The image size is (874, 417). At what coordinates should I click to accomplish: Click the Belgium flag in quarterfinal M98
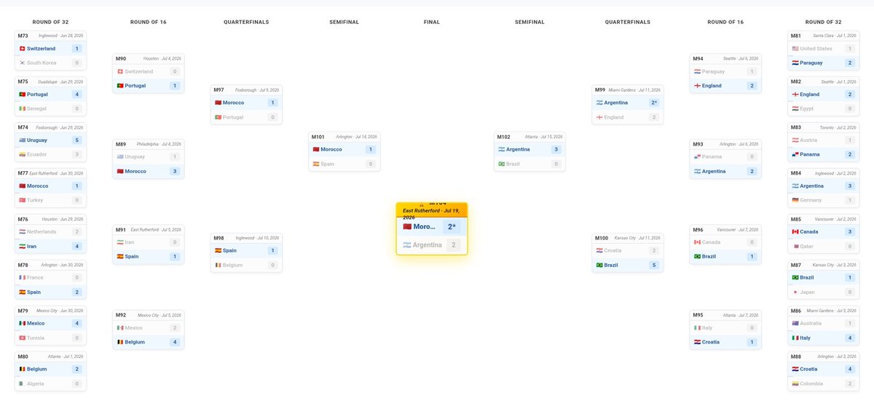coord(219,265)
